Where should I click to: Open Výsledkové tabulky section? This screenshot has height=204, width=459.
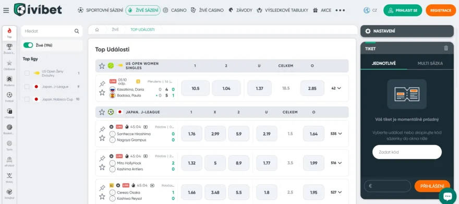point(282,10)
